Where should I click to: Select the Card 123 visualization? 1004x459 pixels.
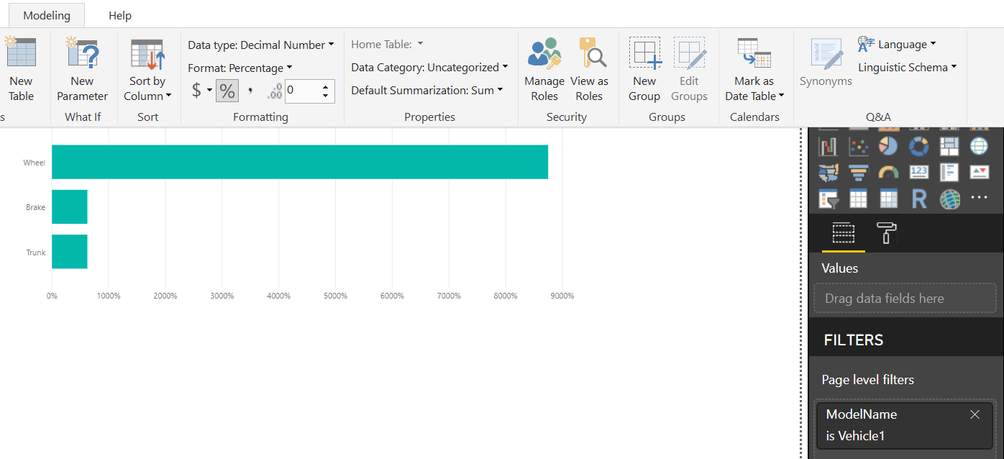click(918, 172)
